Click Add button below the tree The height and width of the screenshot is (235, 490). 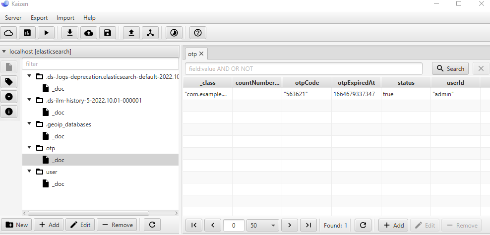pos(49,225)
